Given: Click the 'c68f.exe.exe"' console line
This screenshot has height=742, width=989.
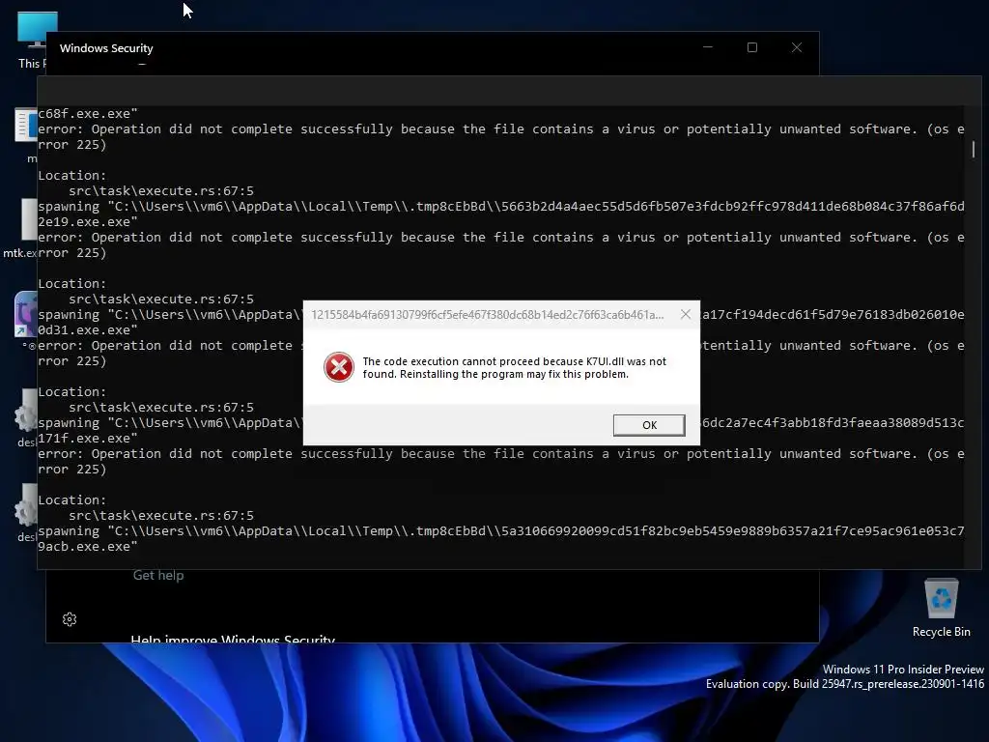Looking at the screenshot, I should tap(88, 114).
